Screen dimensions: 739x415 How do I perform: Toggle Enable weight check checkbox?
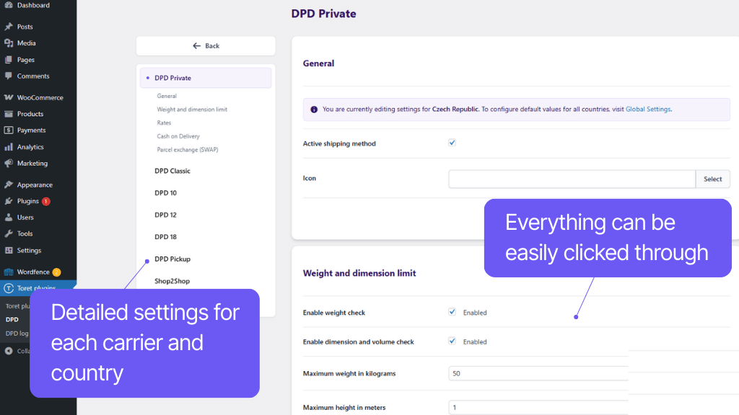[452, 311]
